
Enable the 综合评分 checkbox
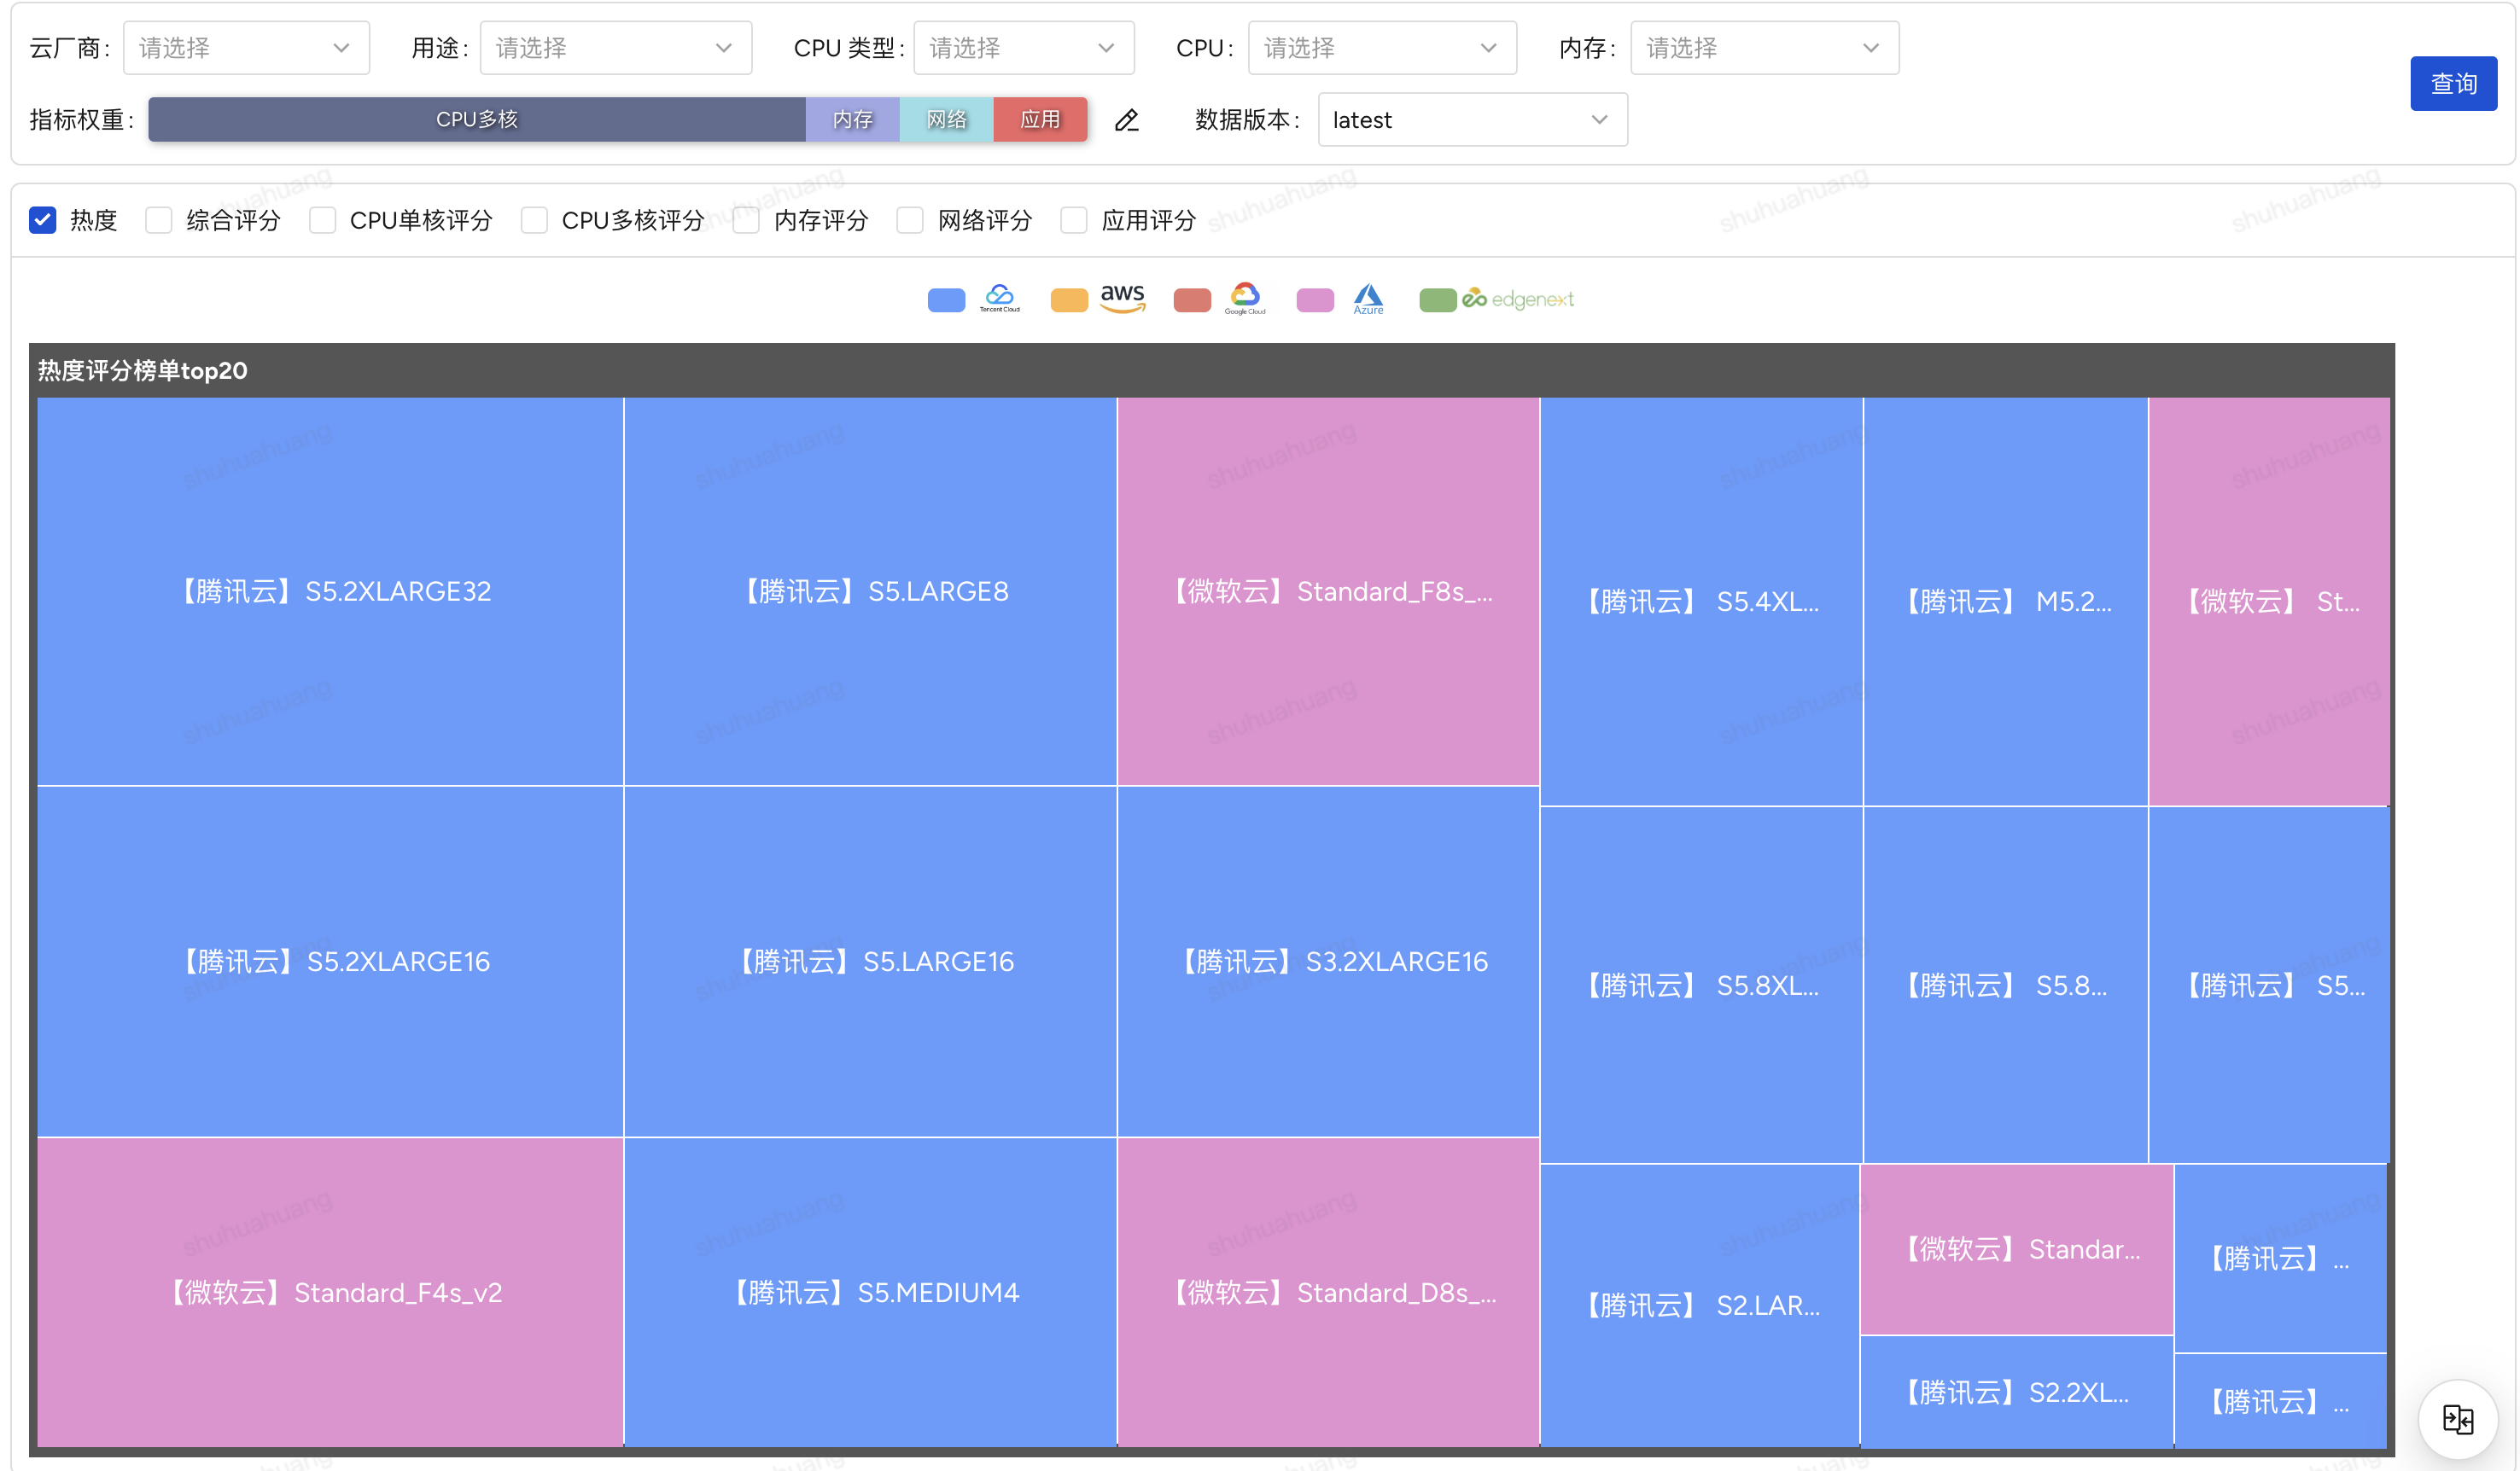[159, 220]
